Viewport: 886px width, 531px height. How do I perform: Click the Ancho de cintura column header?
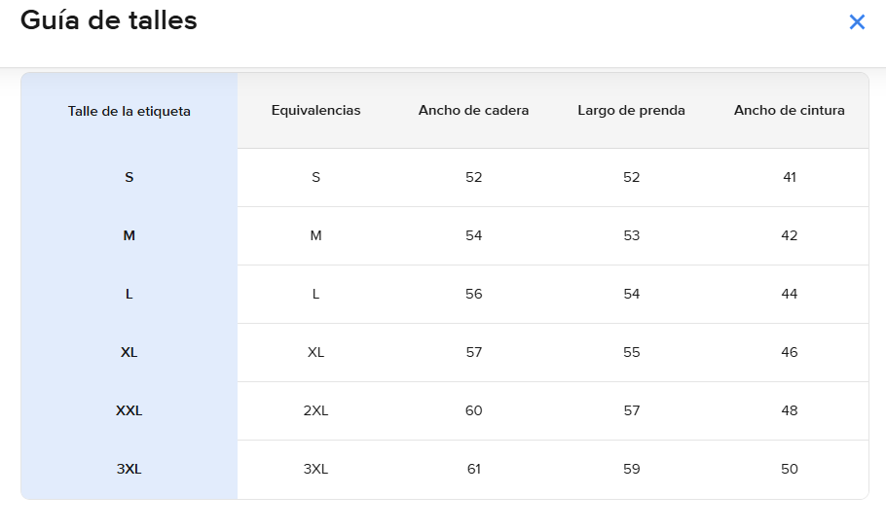pyautogui.click(x=790, y=110)
